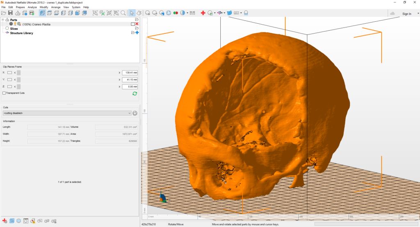Activate the arrow selection mode tool

click(x=132, y=13)
